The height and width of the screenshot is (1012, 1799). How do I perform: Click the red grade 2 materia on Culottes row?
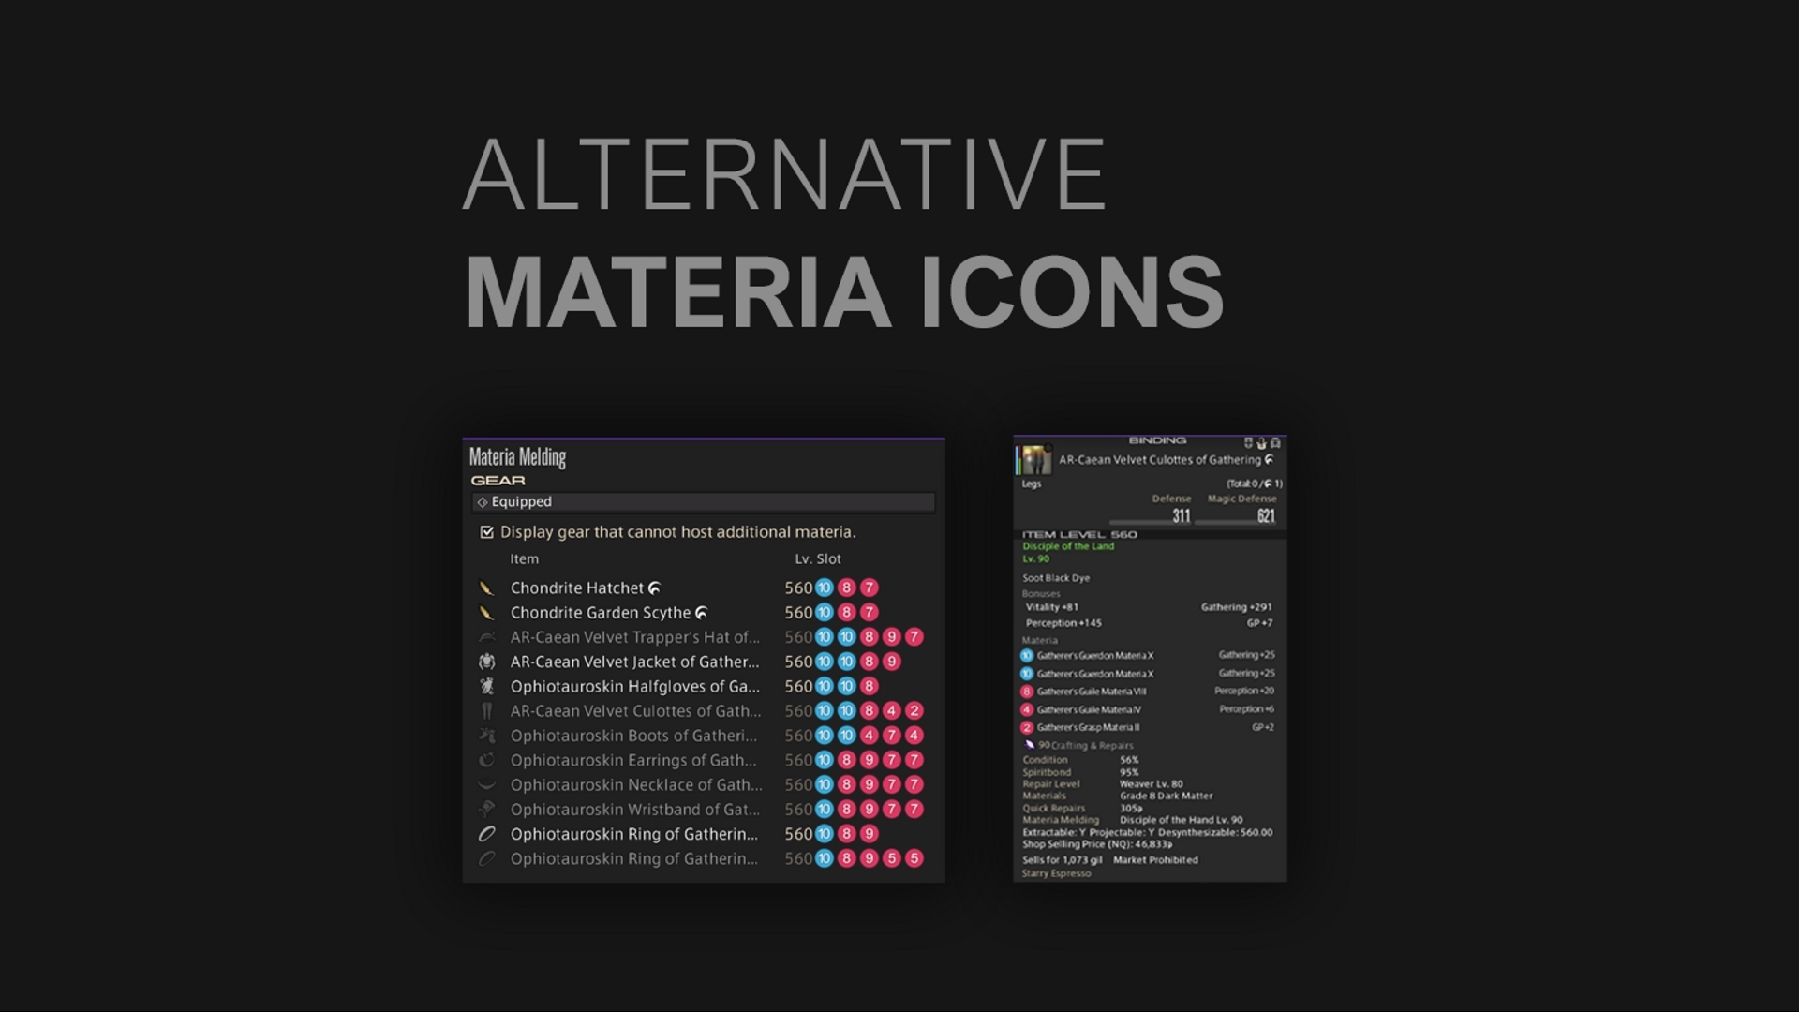pos(914,711)
